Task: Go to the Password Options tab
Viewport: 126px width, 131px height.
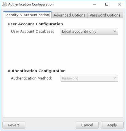Action: [105, 15]
